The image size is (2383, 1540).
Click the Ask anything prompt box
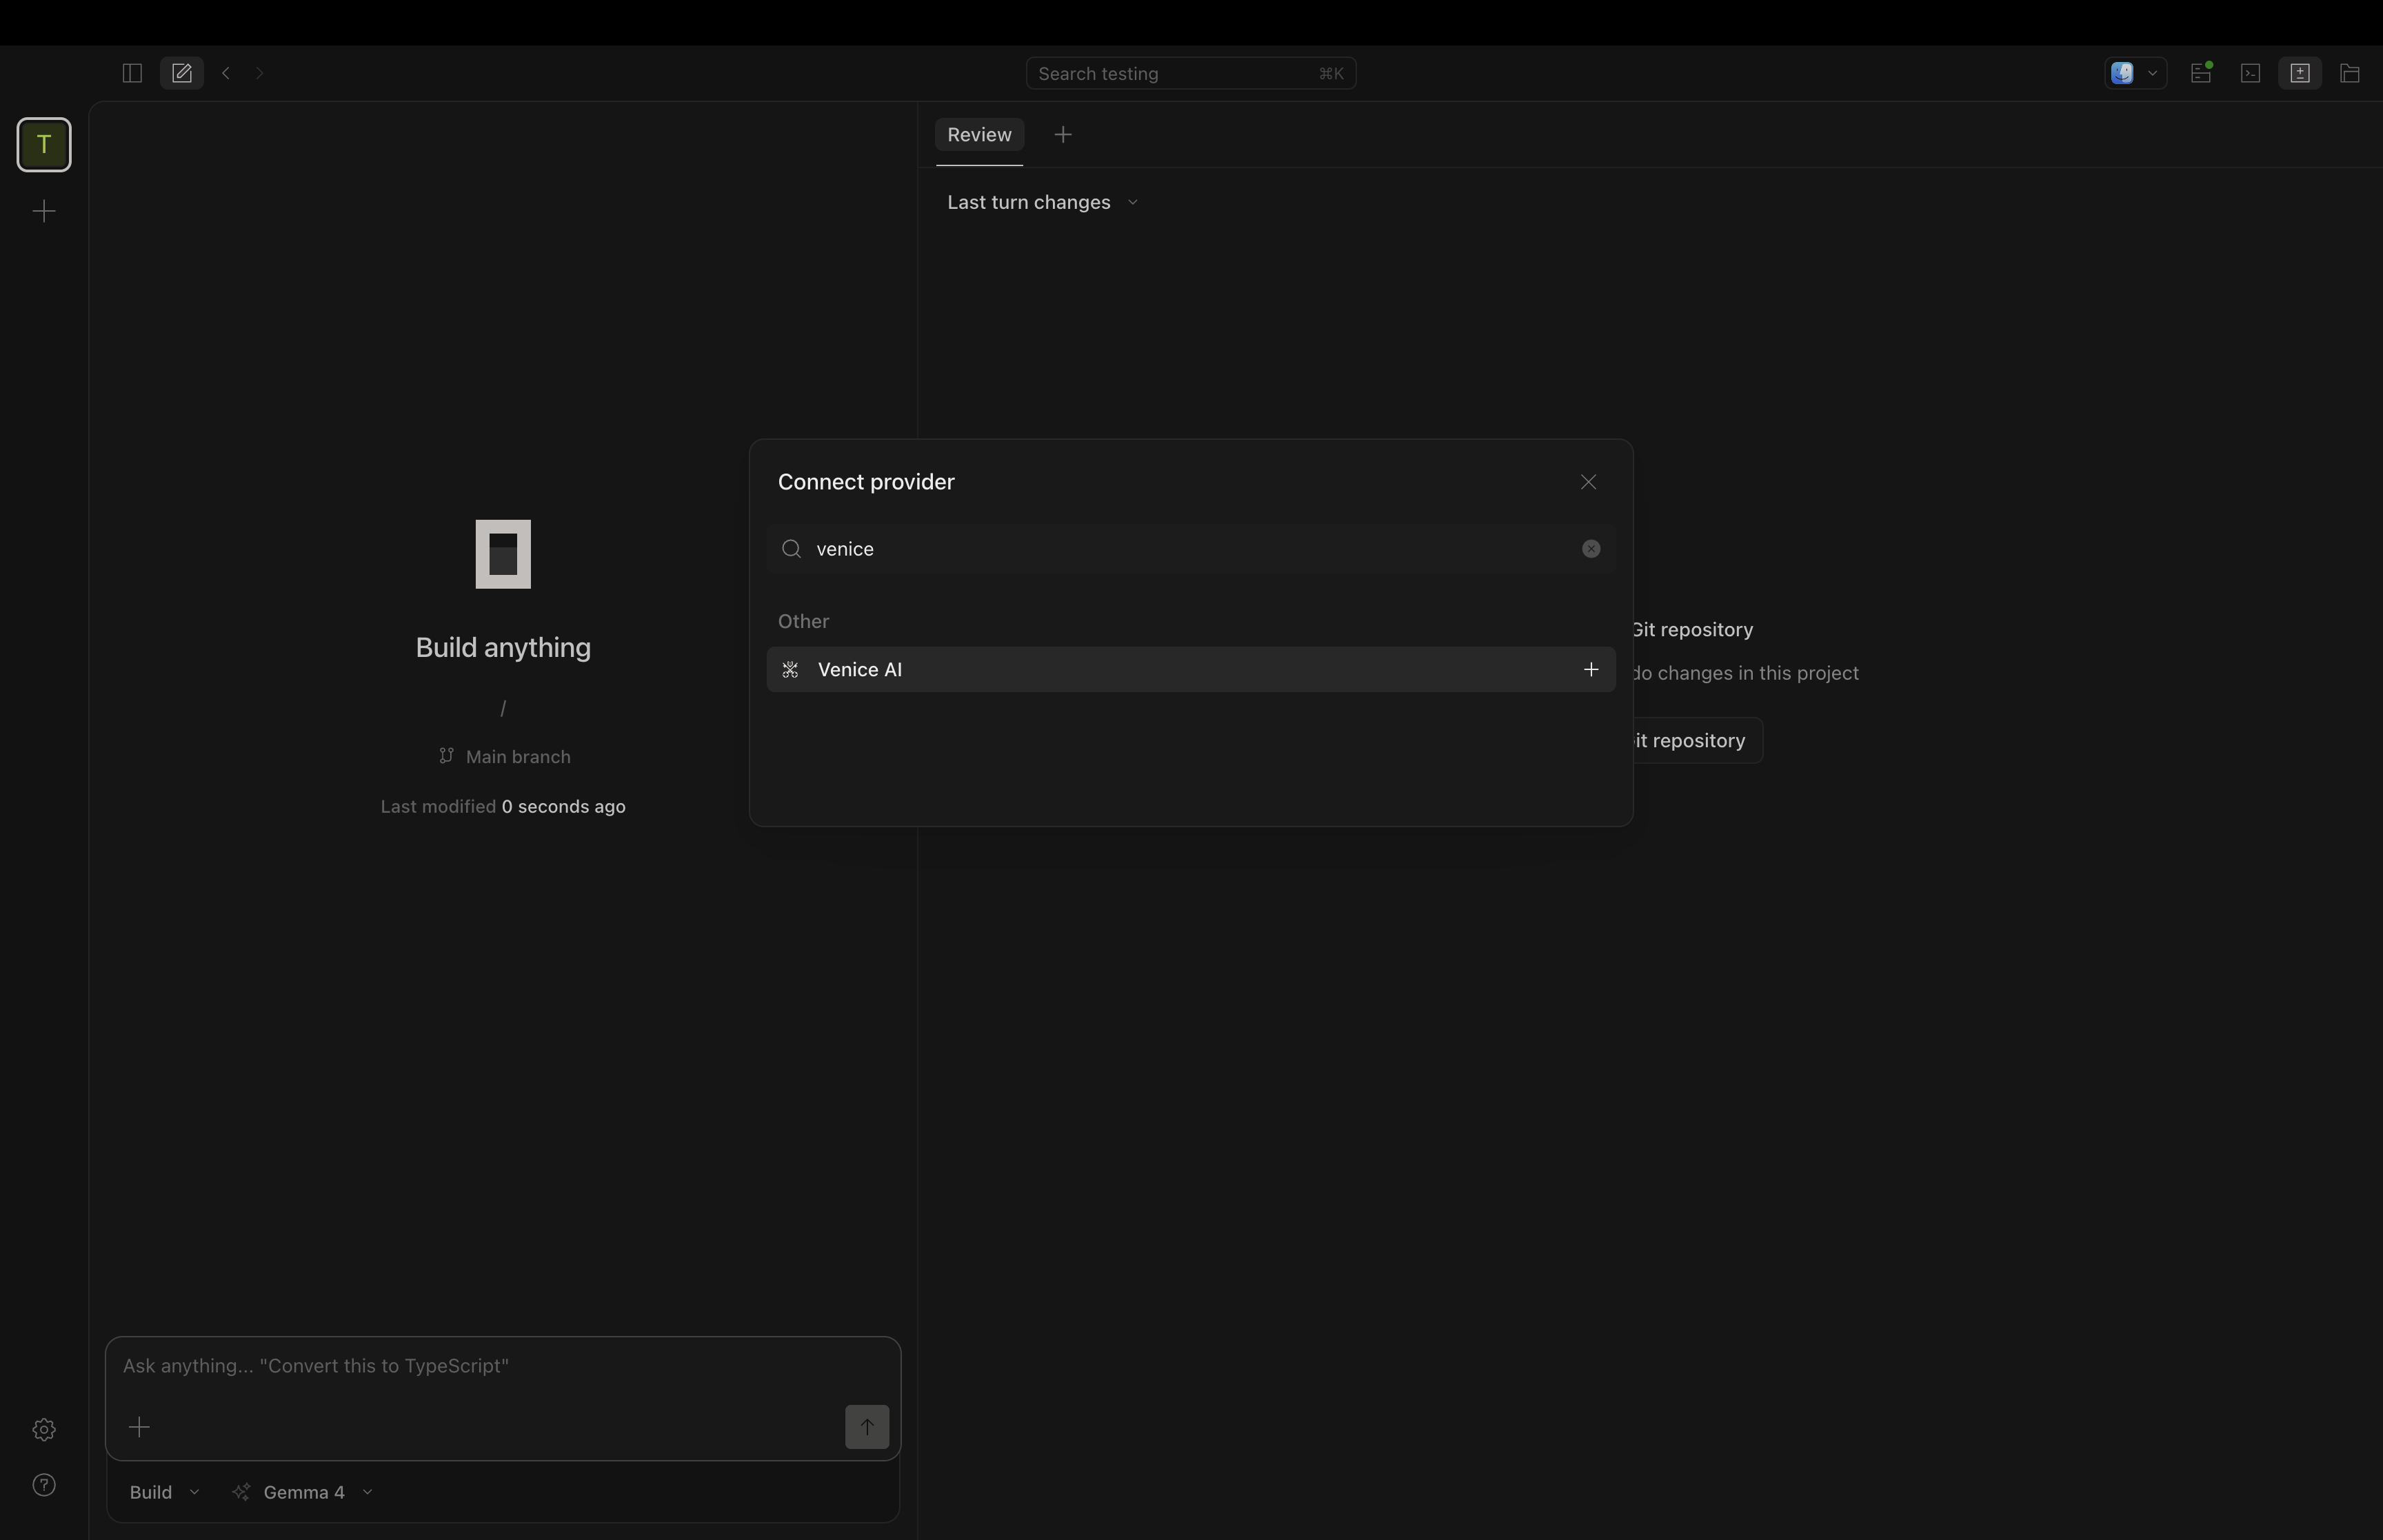(503, 1366)
